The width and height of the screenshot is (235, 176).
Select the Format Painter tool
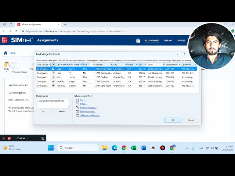(19, 72)
